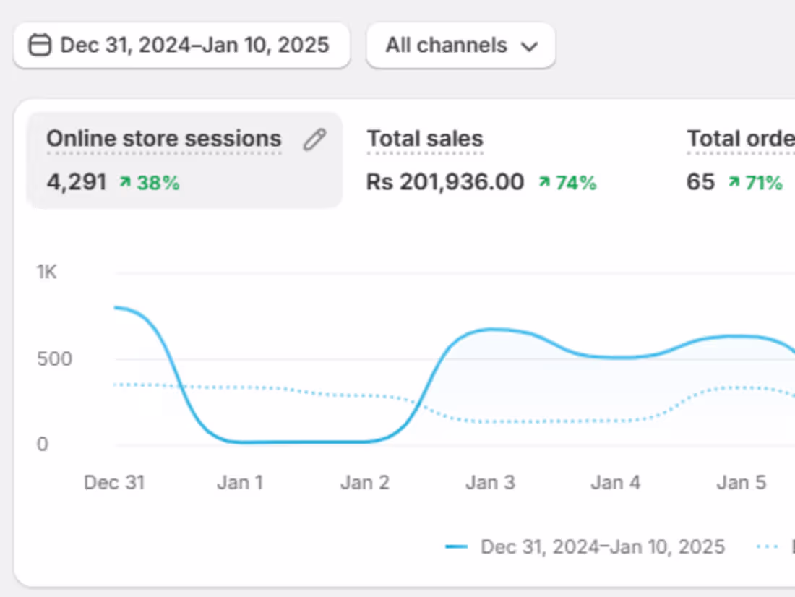Select the Online store sessions metric title

[164, 139]
